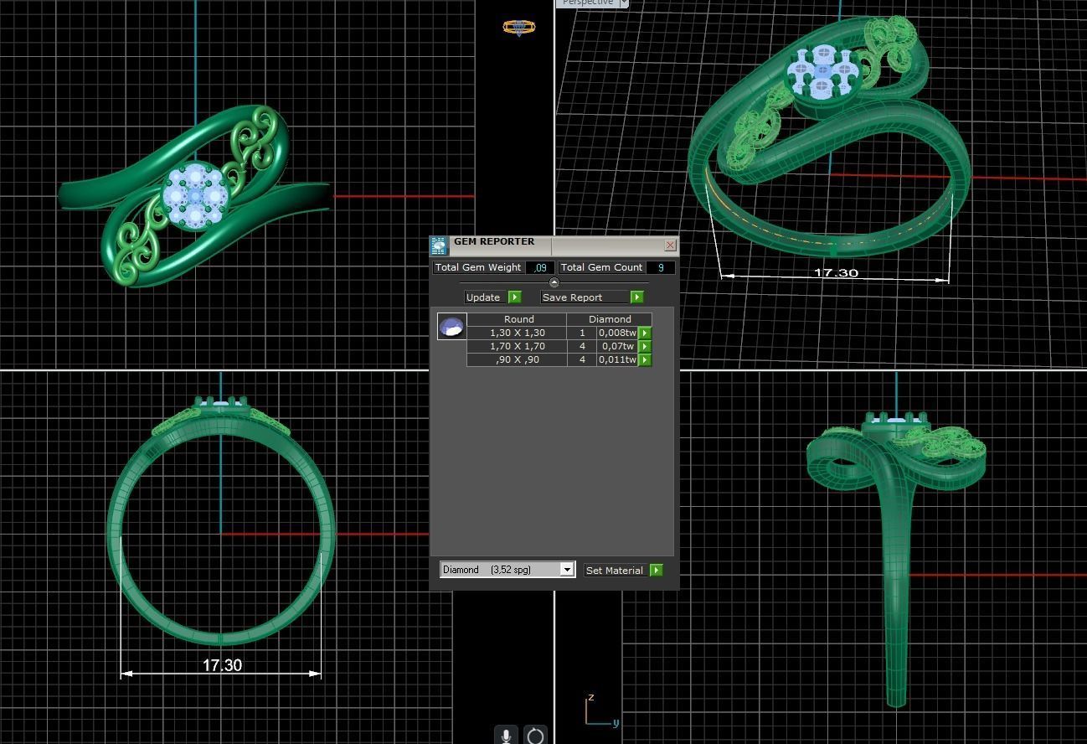The height and width of the screenshot is (744, 1087).
Task: Run Update with its green arrow
Action: (x=515, y=297)
